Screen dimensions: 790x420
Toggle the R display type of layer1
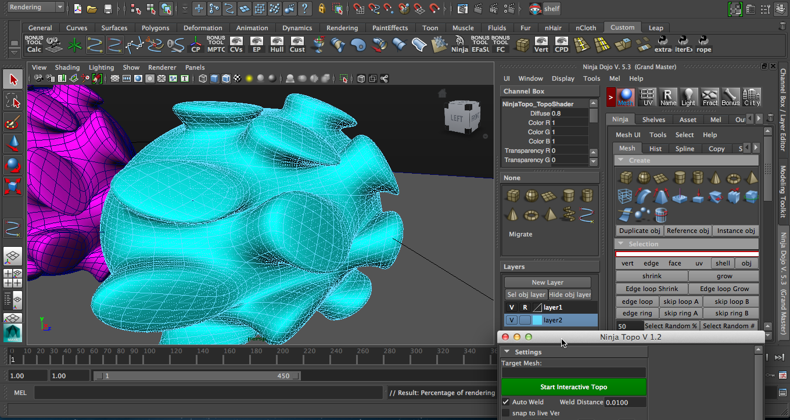[525, 307]
